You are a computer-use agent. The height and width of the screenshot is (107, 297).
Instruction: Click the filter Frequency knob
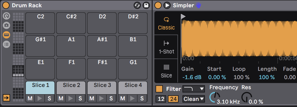215,97
